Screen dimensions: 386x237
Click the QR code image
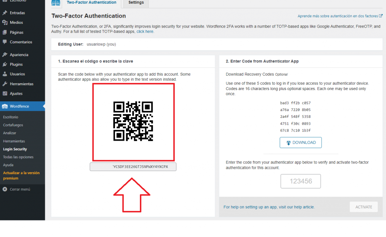(133, 121)
